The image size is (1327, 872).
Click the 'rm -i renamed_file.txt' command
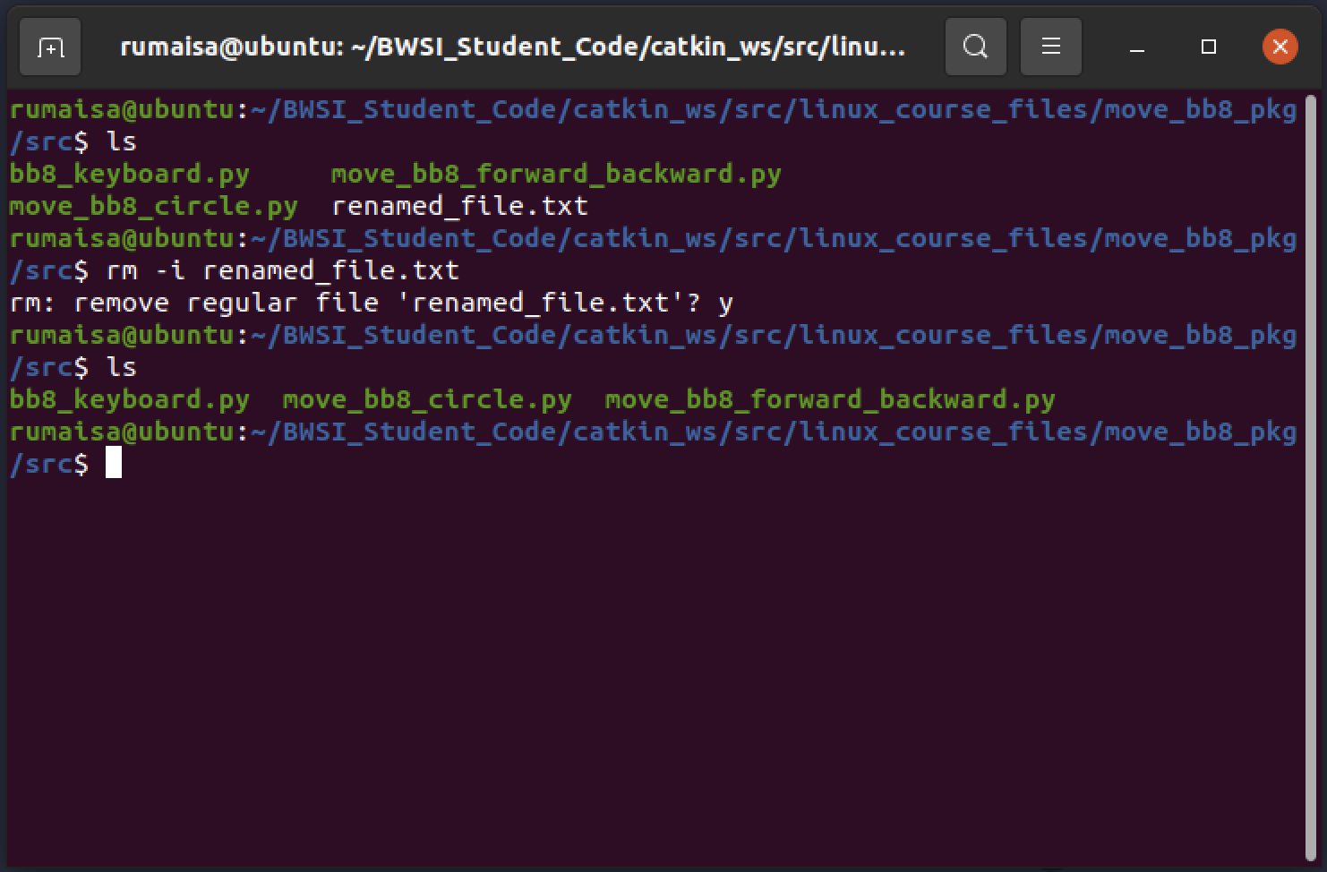282,270
